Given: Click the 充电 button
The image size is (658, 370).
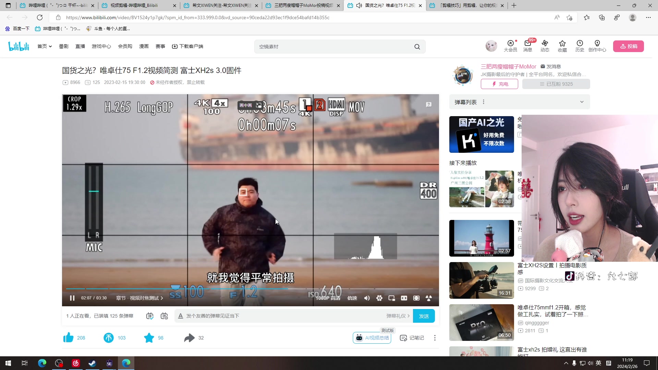Looking at the screenshot, I should point(499,84).
